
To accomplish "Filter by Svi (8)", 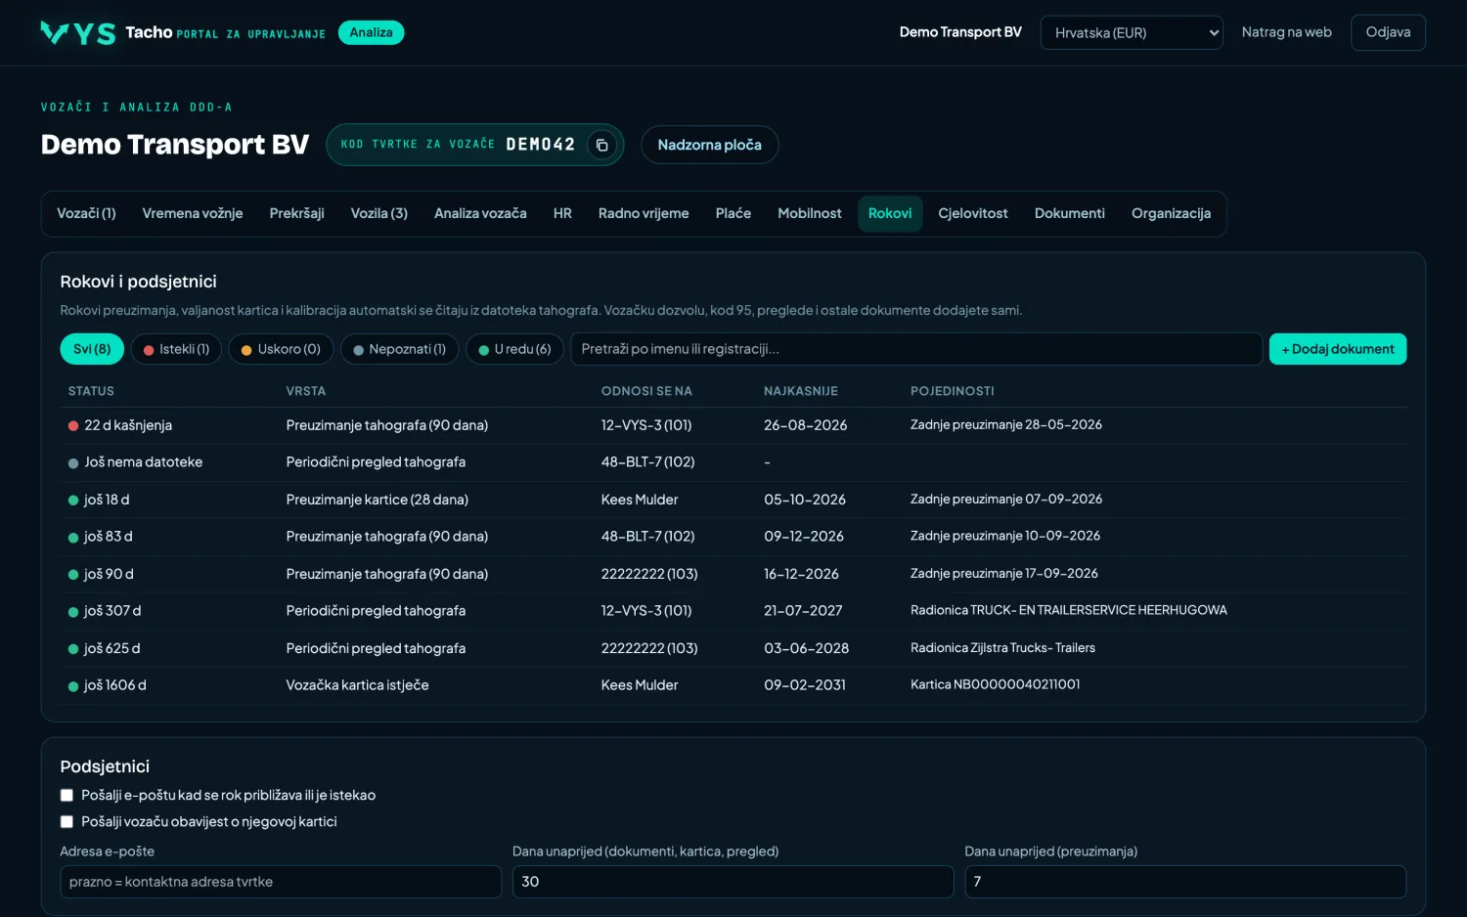I will 92,349.
